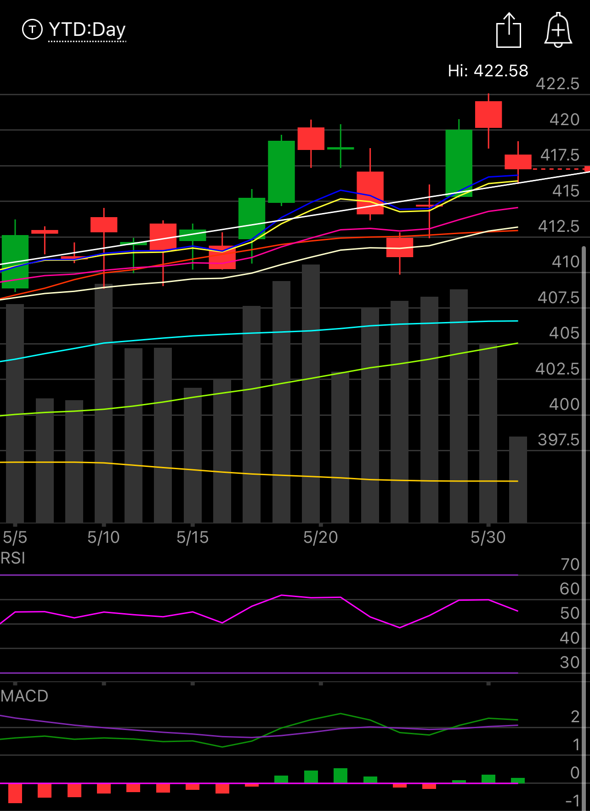Tap the 405 price axis label
The image size is (590, 811).
(564, 333)
